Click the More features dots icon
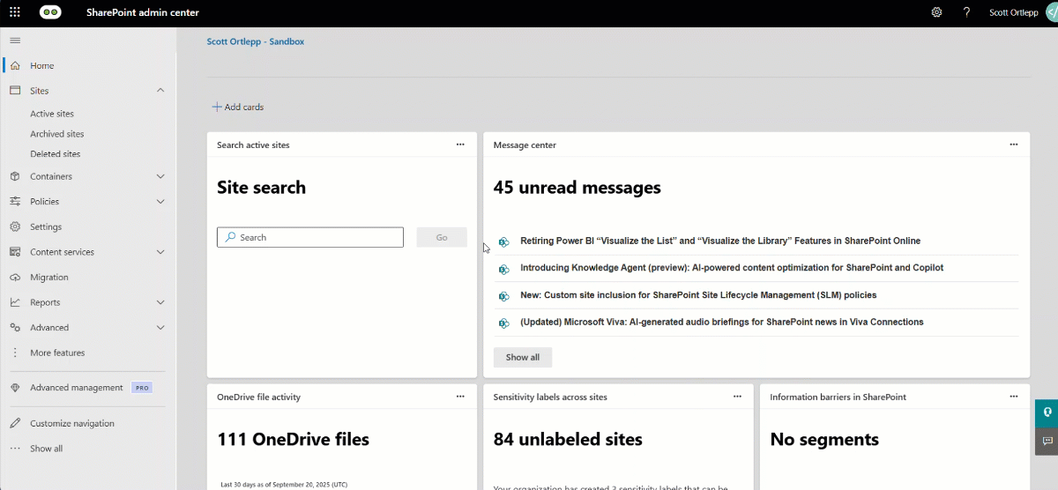 click(x=15, y=353)
